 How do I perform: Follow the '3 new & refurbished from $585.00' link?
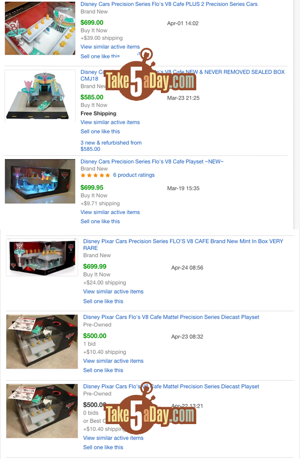(x=111, y=146)
